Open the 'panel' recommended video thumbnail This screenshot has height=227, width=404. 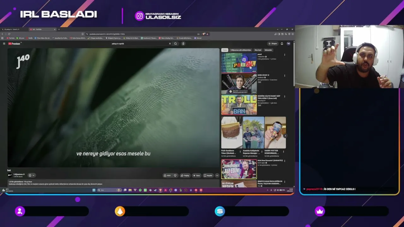click(239, 63)
